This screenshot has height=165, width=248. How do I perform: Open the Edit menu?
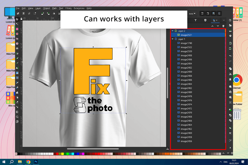tap(24, 8)
